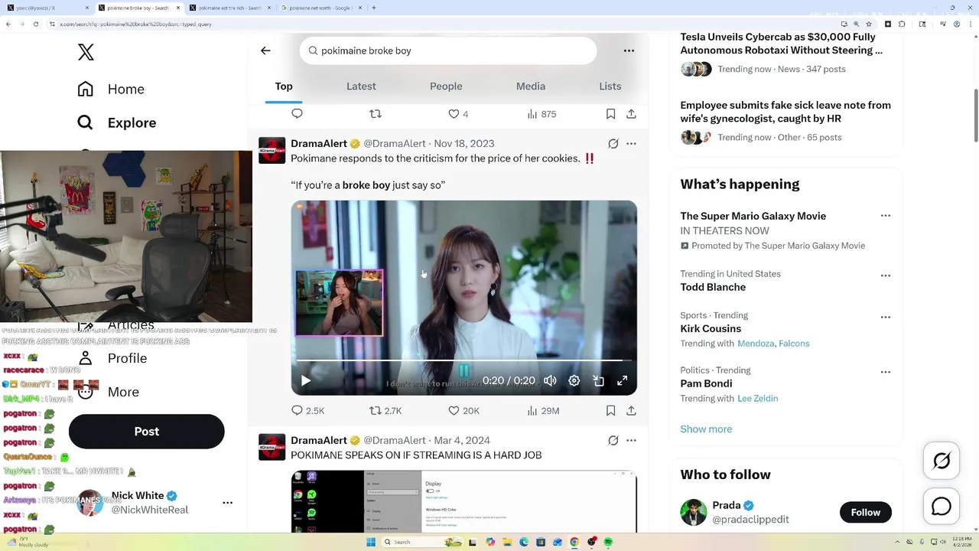The image size is (979, 551).
Task: Open Spotify from the taskbar
Action: click(x=608, y=542)
